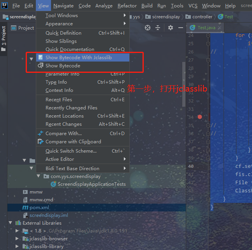
Task: Click the locate/scroll-from-source crosshair icon
Action: coord(148,28)
